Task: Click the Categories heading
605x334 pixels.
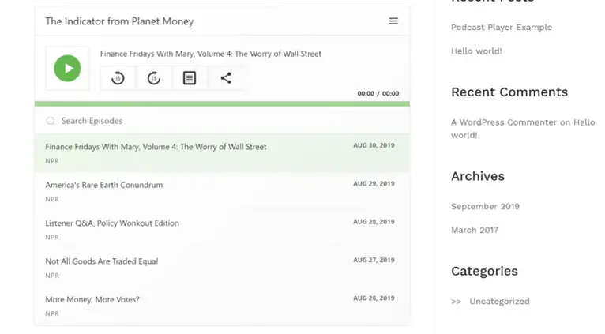Action: click(x=484, y=271)
